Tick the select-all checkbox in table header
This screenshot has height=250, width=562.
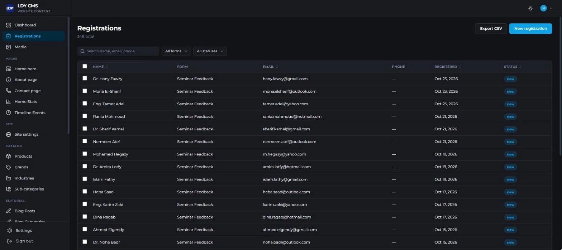point(85,66)
